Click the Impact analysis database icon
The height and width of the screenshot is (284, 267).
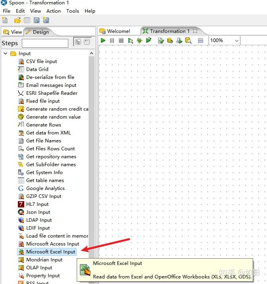(170, 40)
